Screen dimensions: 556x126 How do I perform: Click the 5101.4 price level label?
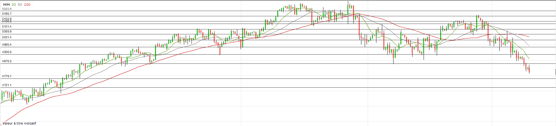pos(7,27)
